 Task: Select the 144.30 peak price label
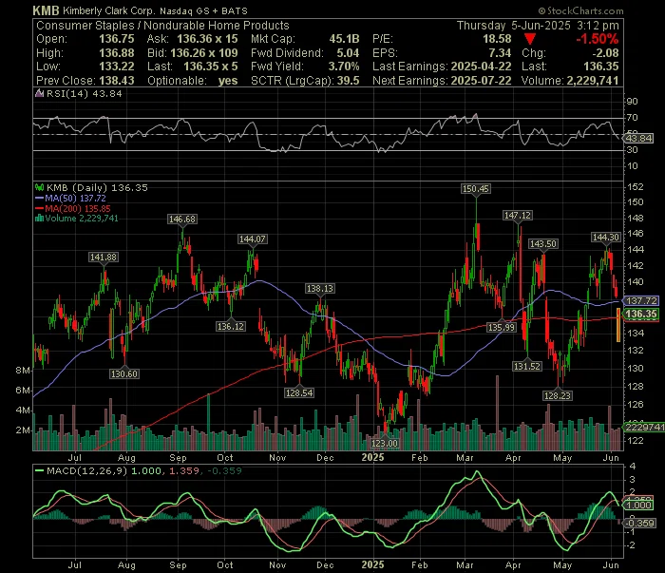tap(606, 238)
